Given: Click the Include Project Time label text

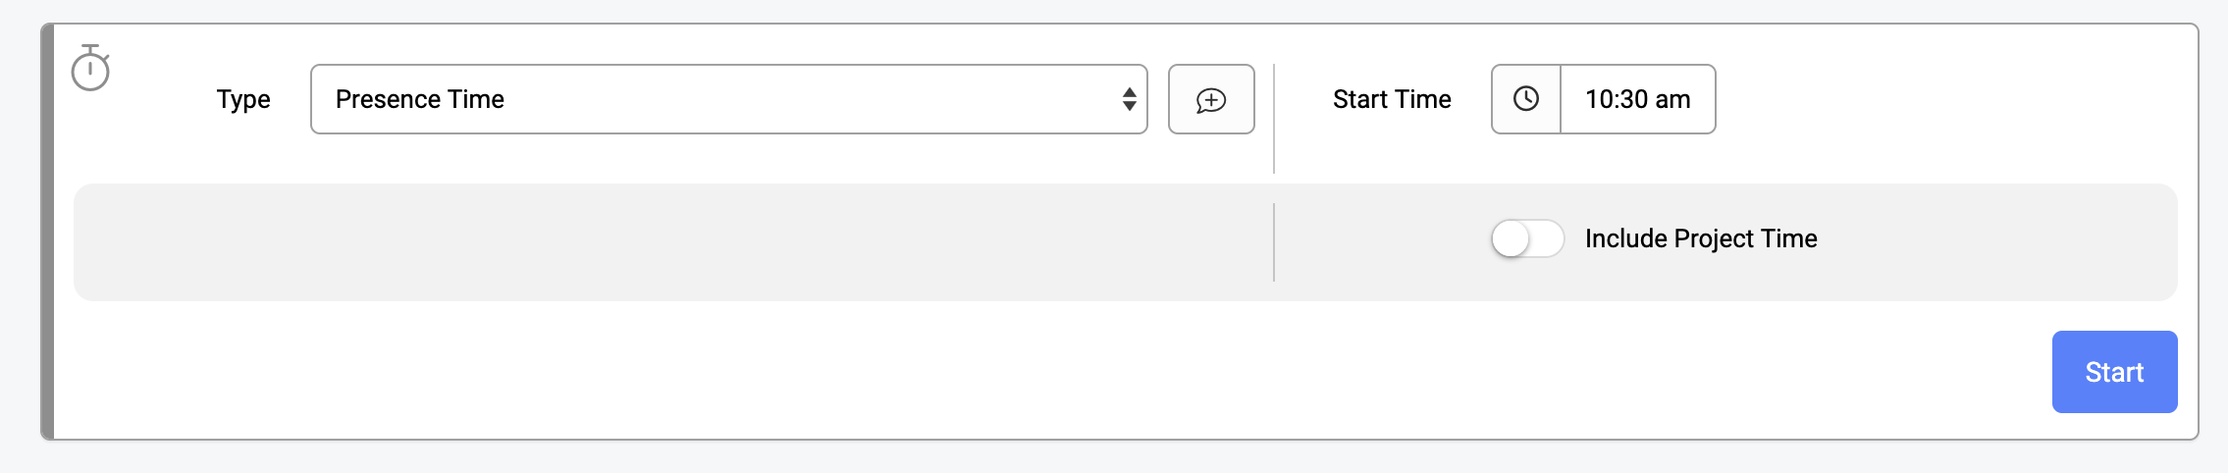Looking at the screenshot, I should 1701,238.
